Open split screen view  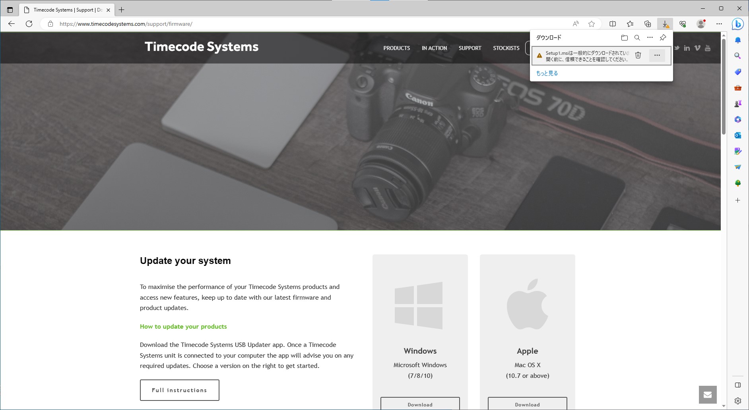(x=613, y=24)
